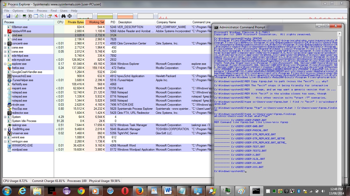Screen dimensions: 350x196
Task: Switch to Paint in the taskbar
Action: [x=241, y=191]
